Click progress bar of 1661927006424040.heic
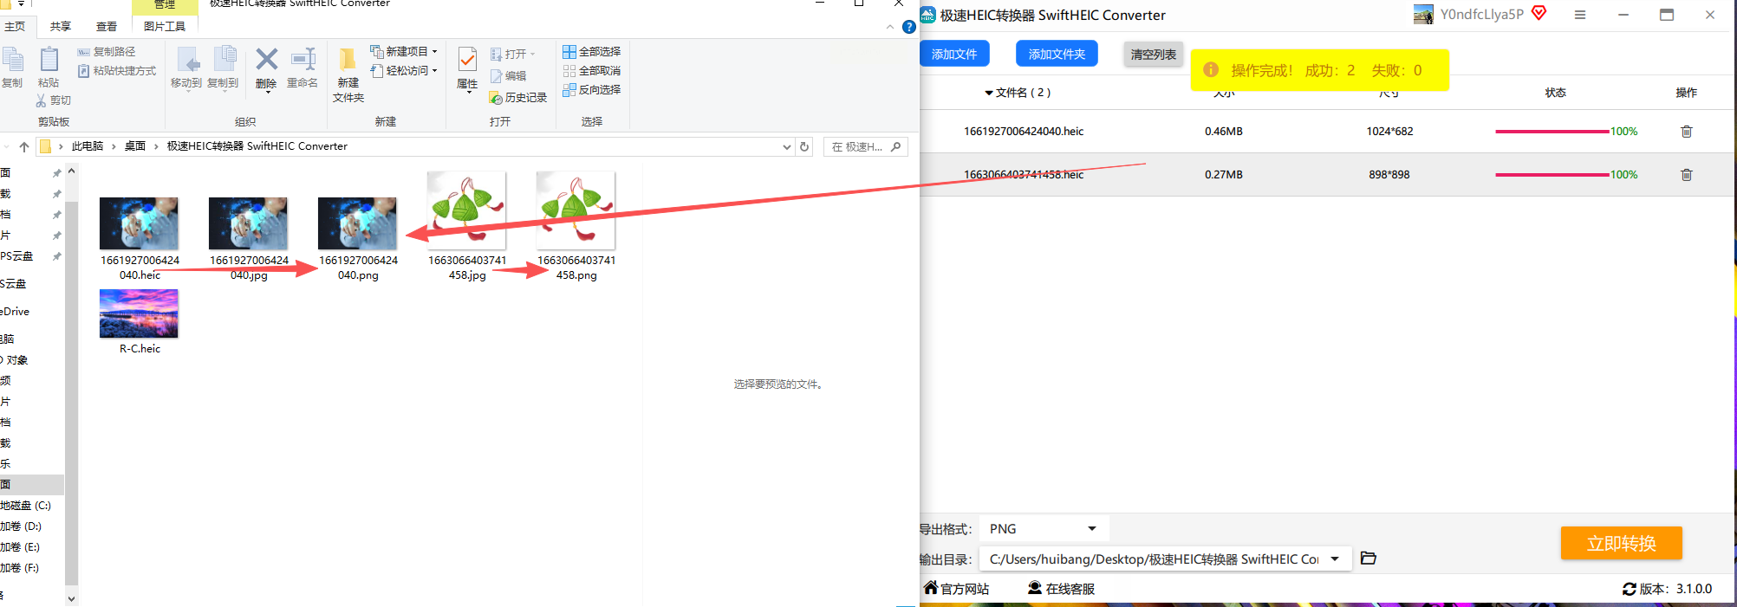Image resolution: width=1737 pixels, height=607 pixels. pos(1552,132)
